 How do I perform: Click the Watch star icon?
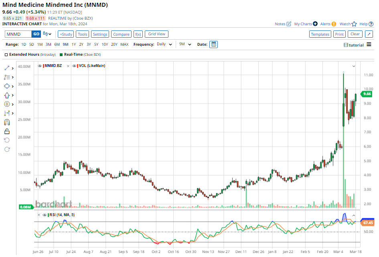point(354,24)
